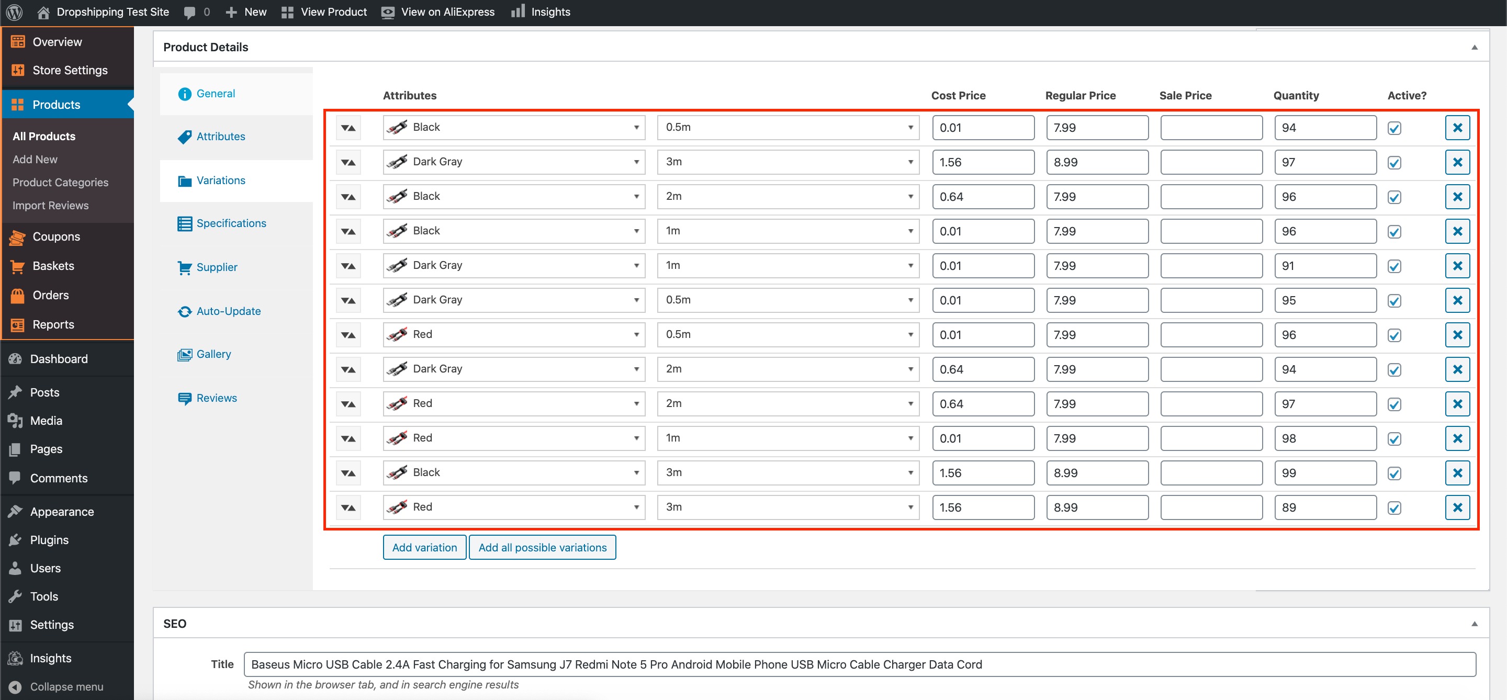Click the Coupons sidebar icon
1507x700 pixels.
(x=18, y=237)
